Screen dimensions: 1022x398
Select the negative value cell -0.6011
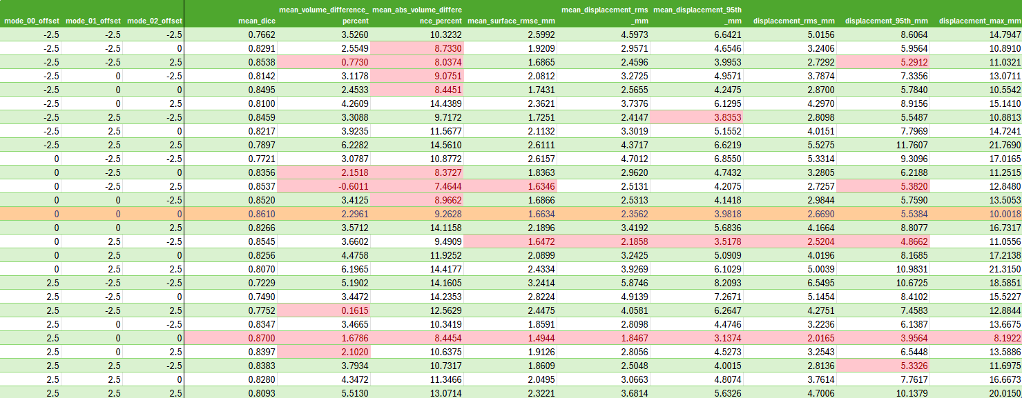coord(323,186)
